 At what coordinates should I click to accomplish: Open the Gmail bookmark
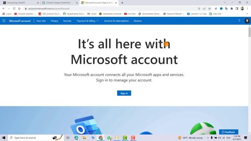(x=92, y=14)
